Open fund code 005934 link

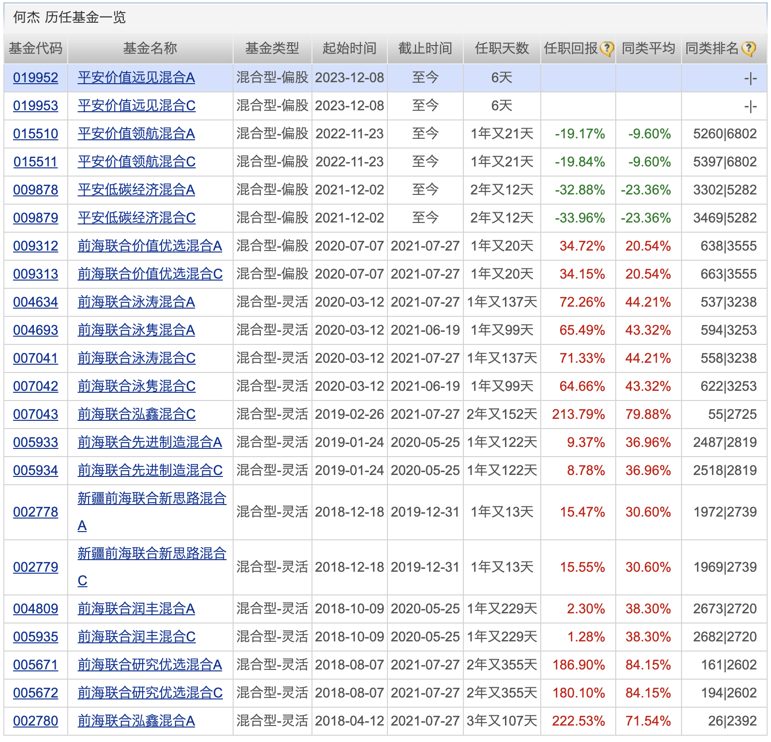click(36, 471)
